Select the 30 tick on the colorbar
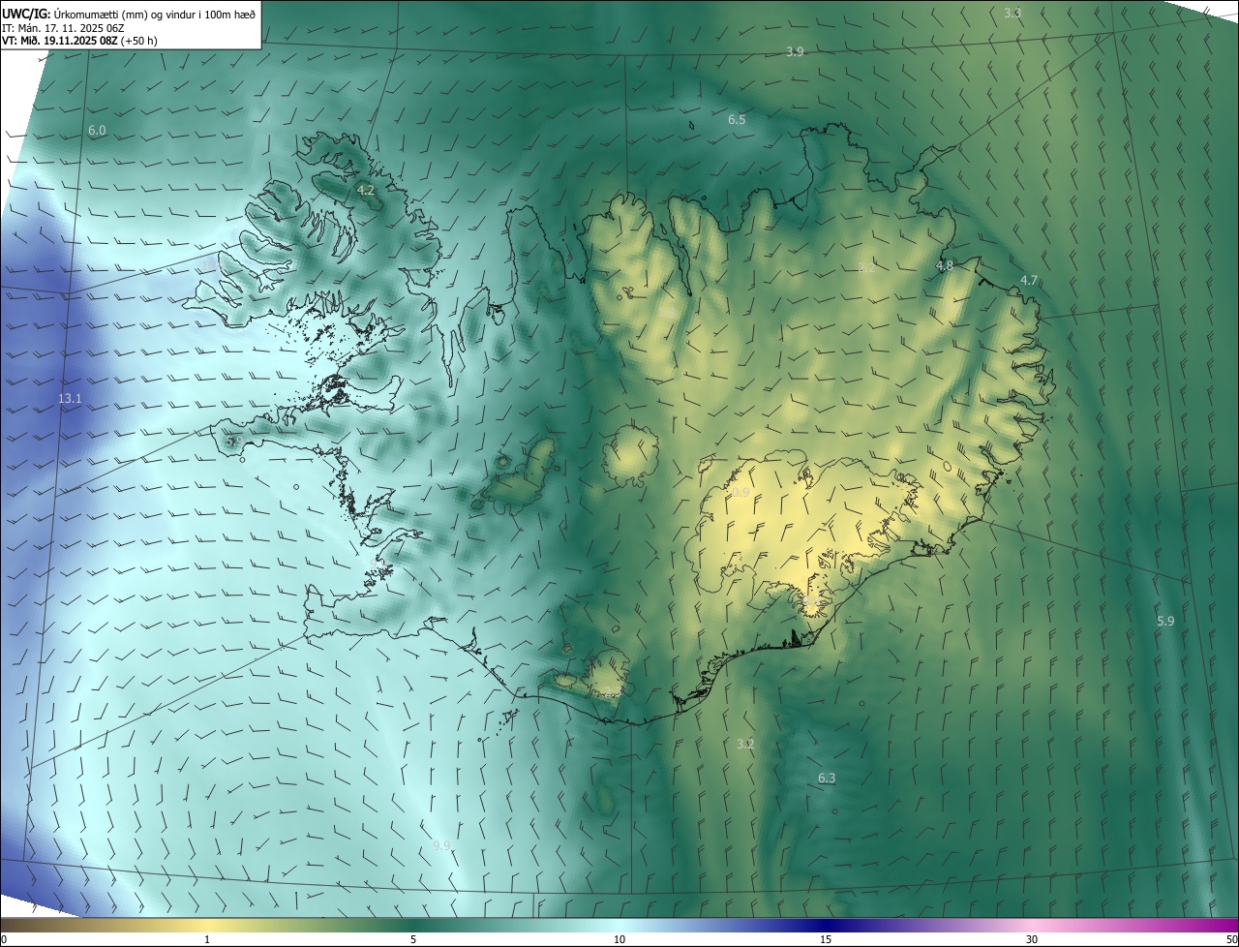The height and width of the screenshot is (947, 1239). pyautogui.click(x=1032, y=939)
